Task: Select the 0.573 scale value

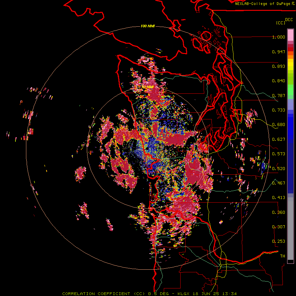Action: pos(279,154)
